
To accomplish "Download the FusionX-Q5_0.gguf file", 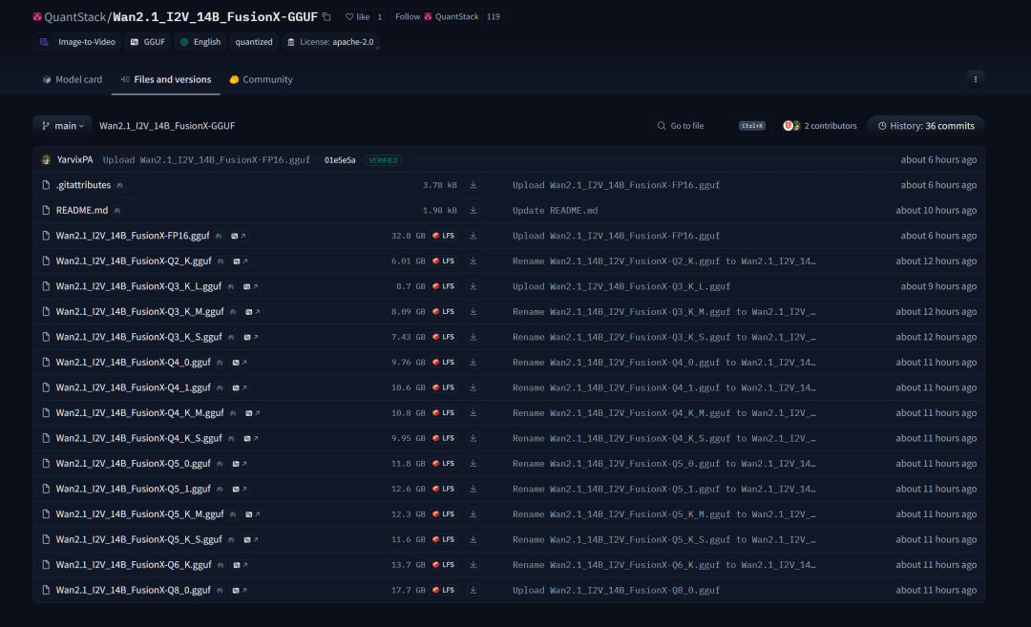I will pyautogui.click(x=473, y=464).
